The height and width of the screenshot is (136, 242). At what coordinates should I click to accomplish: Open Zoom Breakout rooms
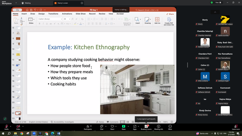tap(146, 127)
